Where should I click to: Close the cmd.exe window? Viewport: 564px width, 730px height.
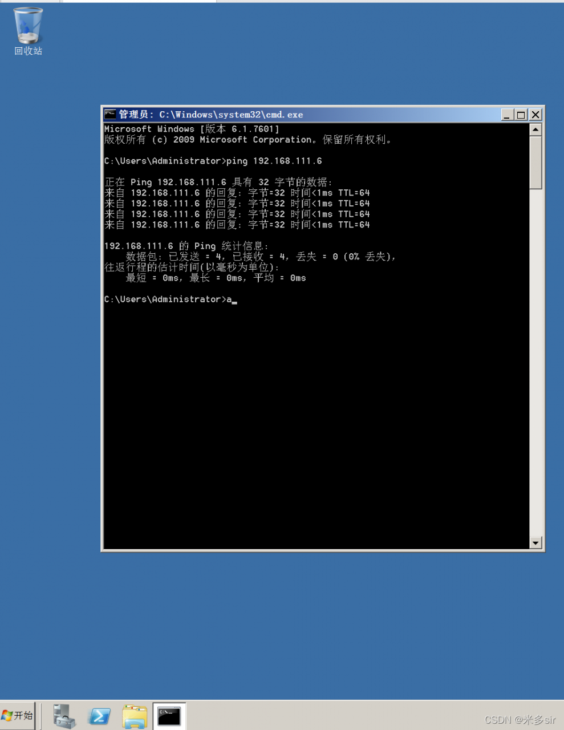[x=535, y=115]
